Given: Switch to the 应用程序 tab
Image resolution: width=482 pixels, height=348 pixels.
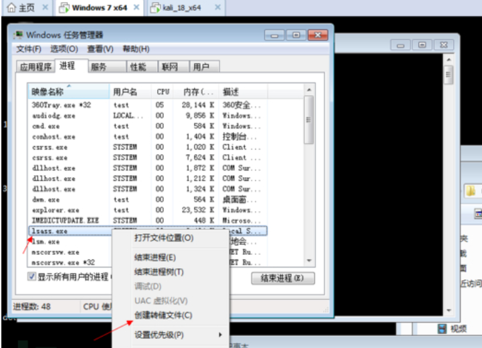Looking at the screenshot, I should (36, 66).
